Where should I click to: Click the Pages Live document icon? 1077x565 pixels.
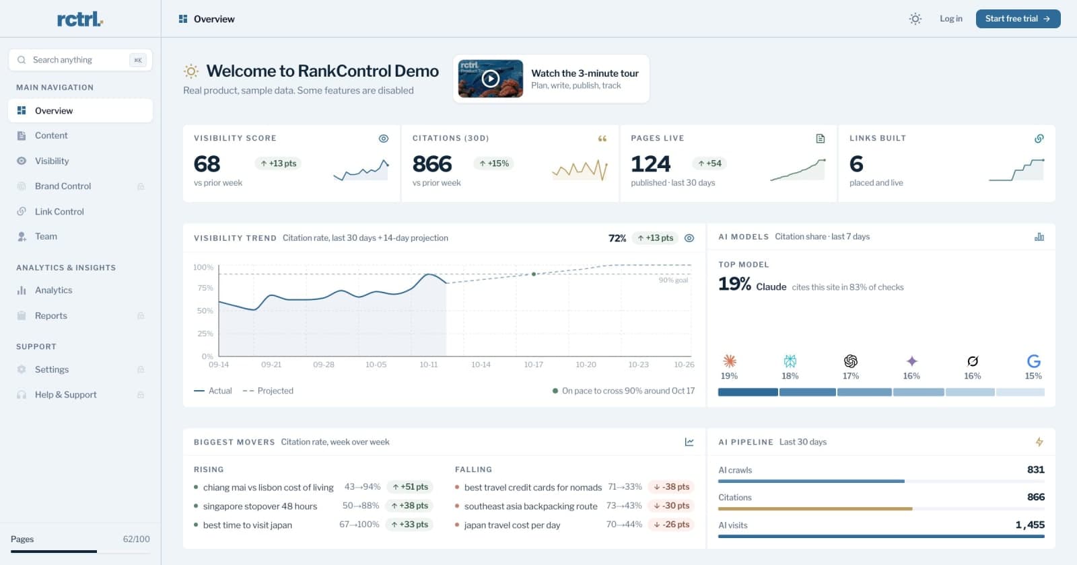click(821, 139)
